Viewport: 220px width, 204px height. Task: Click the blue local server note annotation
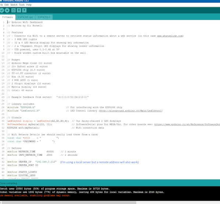point(100,162)
